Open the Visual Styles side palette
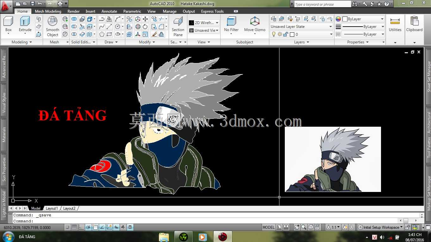 coord(4,100)
